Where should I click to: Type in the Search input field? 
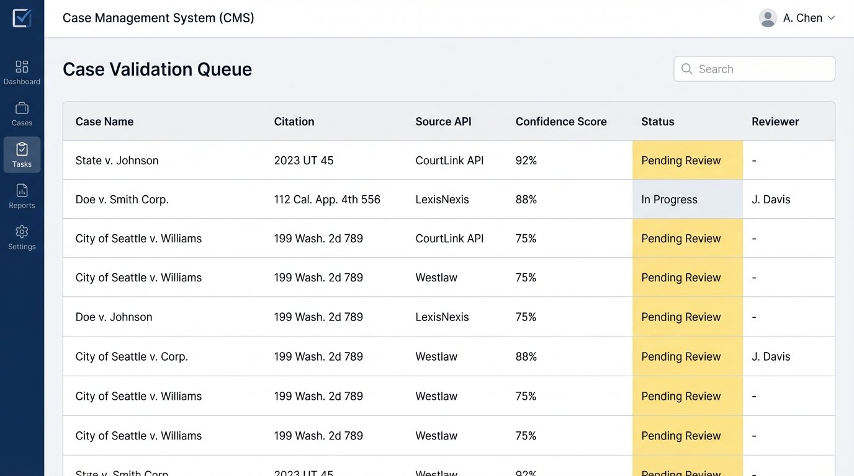coord(762,69)
